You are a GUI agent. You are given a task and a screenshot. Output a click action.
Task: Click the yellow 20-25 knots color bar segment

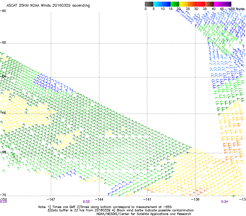click(184, 4)
